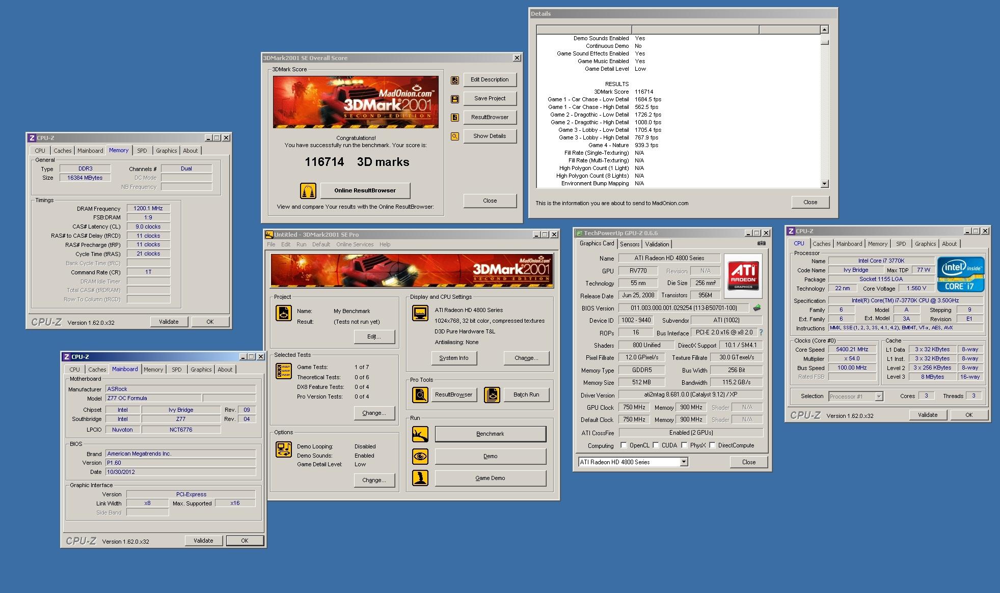Click the System Info button in 3DMark
The height and width of the screenshot is (593, 1000).
(x=453, y=358)
